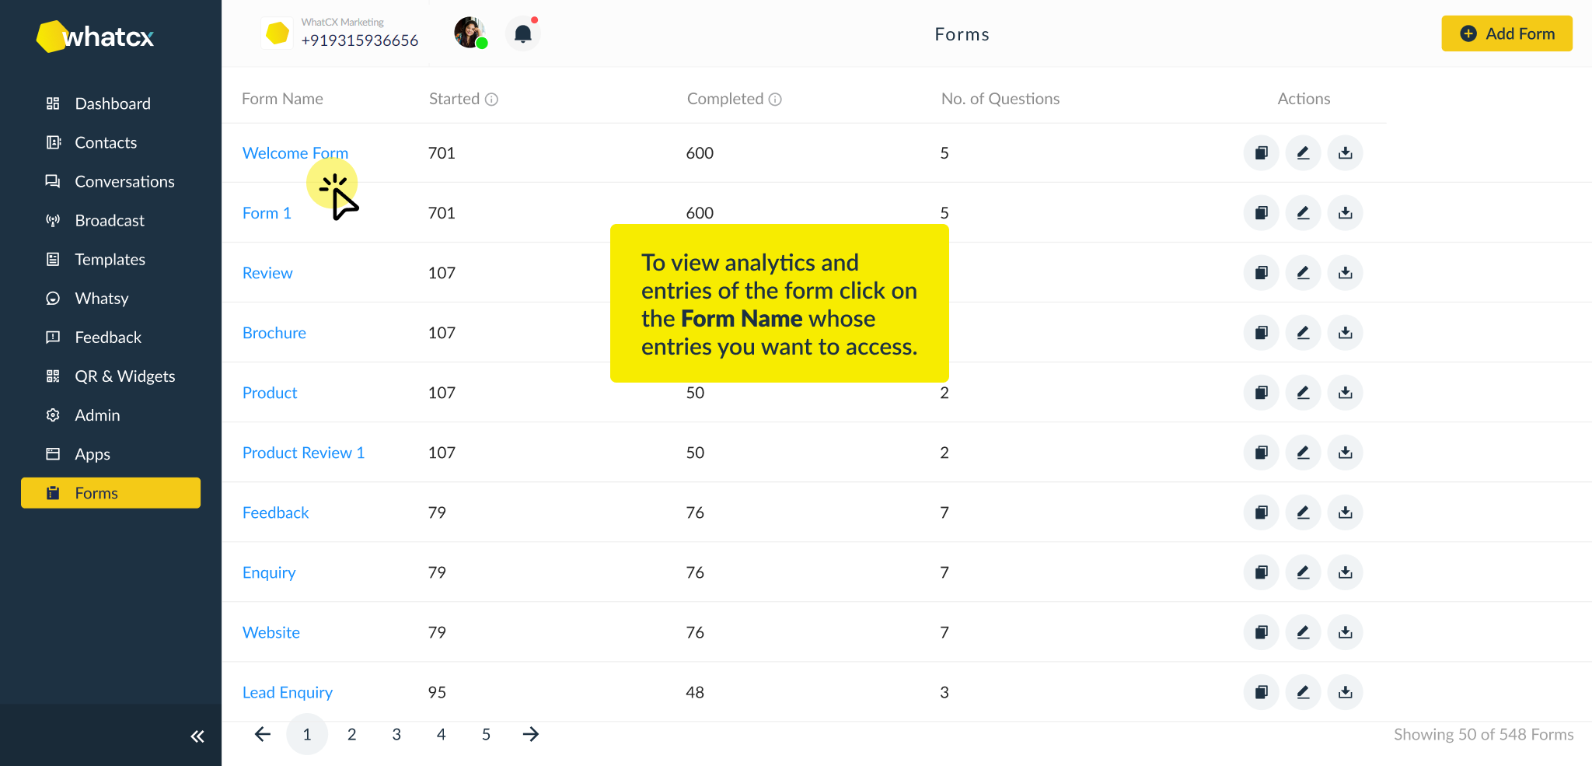This screenshot has width=1592, height=766.
Task: Show the Completed column info tooltip
Action: pos(774,99)
